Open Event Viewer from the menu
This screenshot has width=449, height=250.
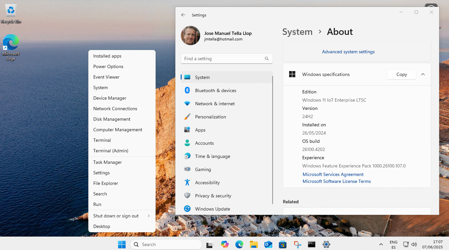[122, 77]
